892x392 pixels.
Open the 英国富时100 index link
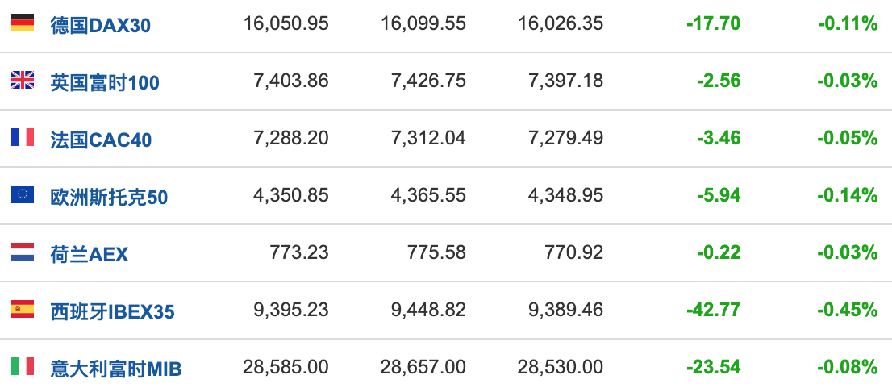pos(105,82)
